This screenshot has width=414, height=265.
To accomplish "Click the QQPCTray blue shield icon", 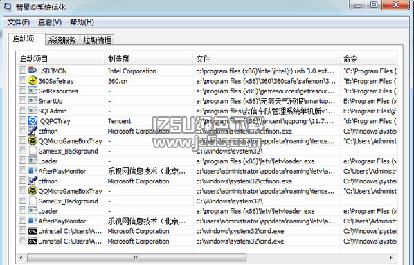I will tap(33, 120).
